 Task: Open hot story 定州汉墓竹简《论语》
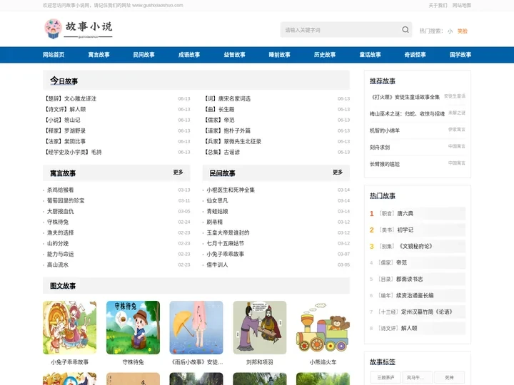point(427,312)
